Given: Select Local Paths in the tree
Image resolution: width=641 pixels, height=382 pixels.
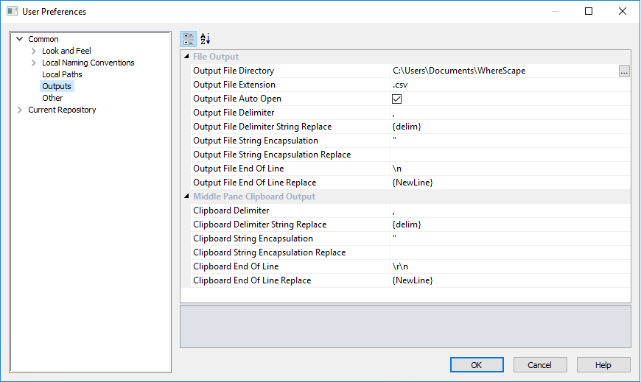Looking at the screenshot, I should 62,74.
